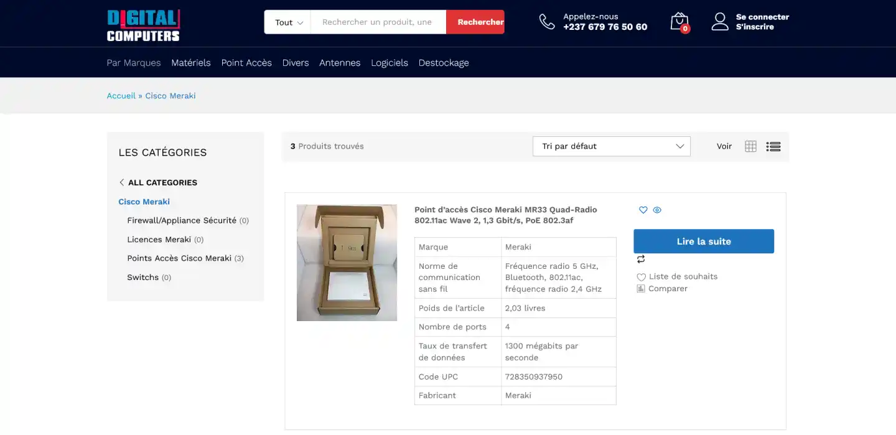Viewport: 896px width, 435px height.
Task: Click the eye quick-view icon
Action: click(x=657, y=210)
